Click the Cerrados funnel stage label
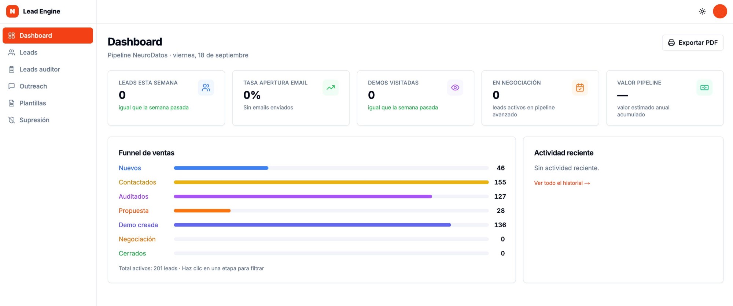 pyautogui.click(x=132, y=253)
